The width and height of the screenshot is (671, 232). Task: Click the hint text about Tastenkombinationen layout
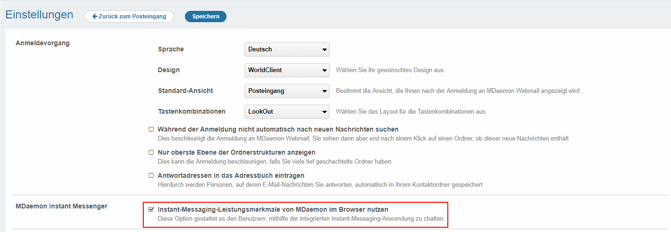pyautogui.click(x=410, y=112)
